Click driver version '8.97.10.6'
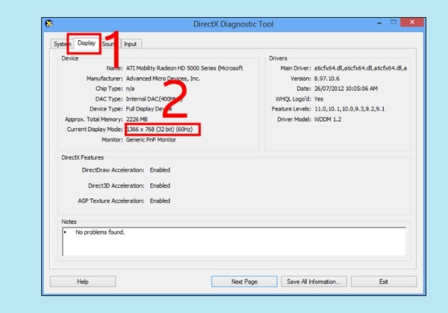448x313 pixels. click(x=327, y=78)
